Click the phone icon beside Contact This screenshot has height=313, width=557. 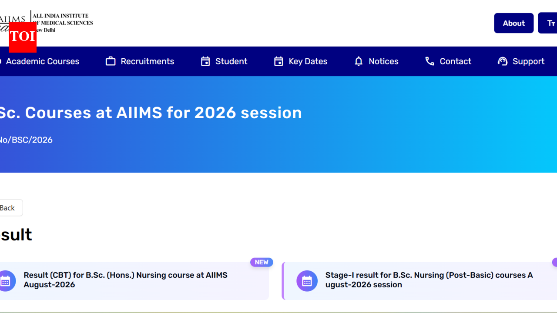point(429,61)
